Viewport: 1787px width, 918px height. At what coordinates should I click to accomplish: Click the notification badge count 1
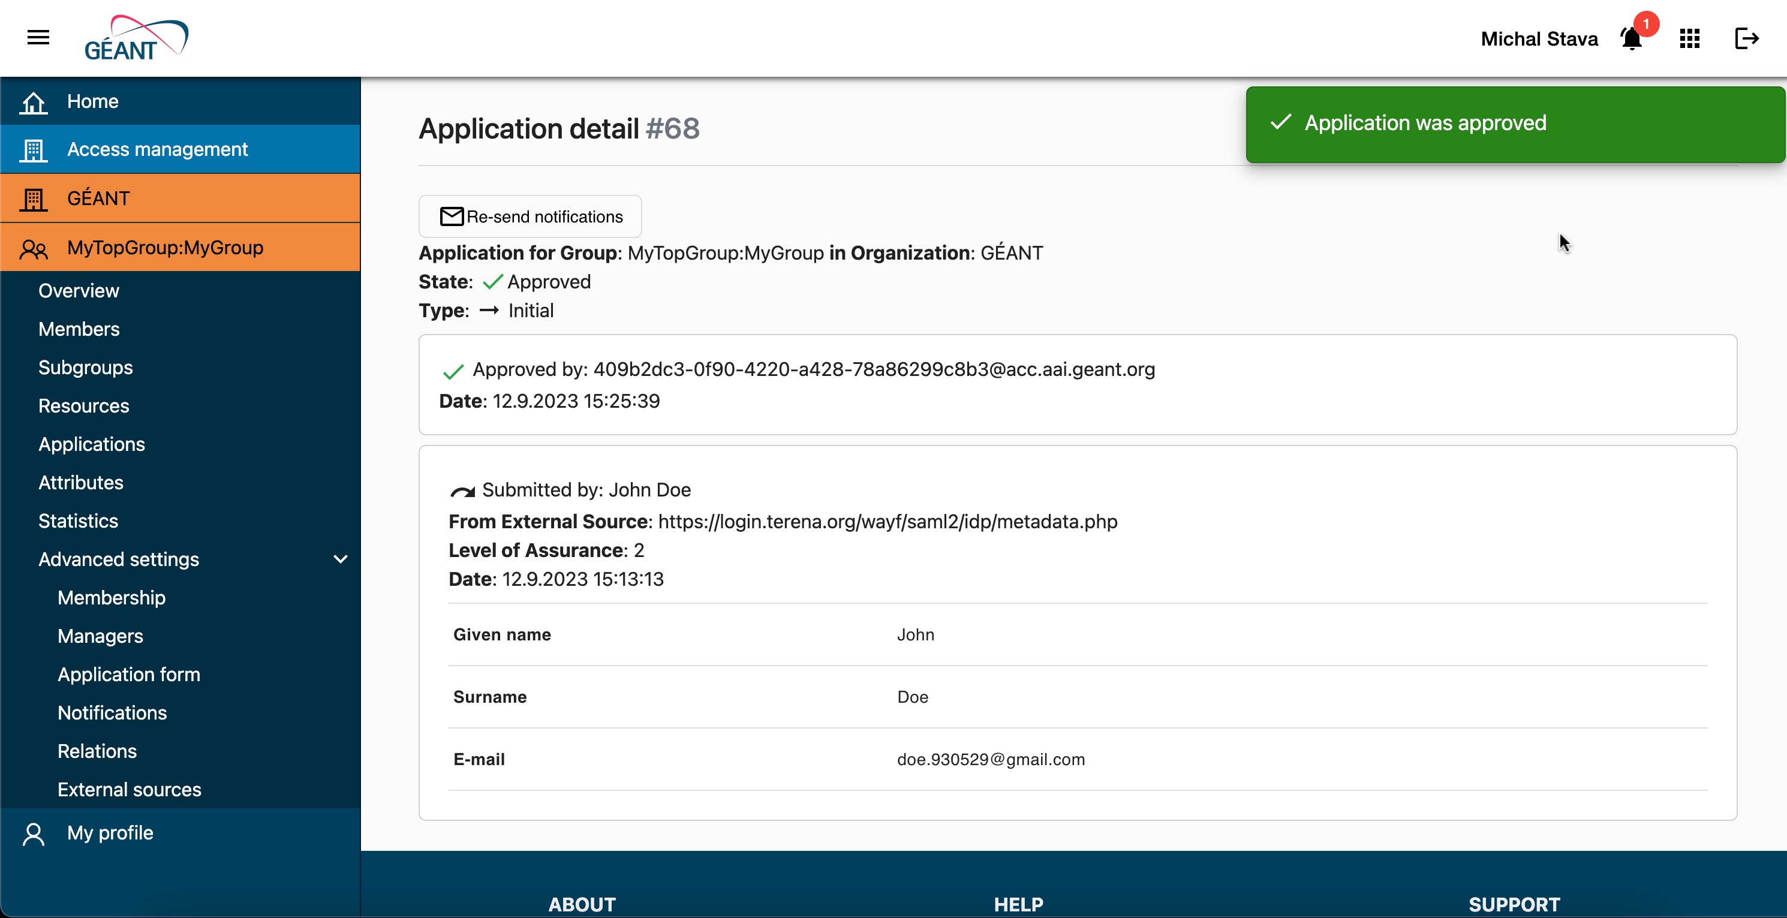tap(1645, 25)
